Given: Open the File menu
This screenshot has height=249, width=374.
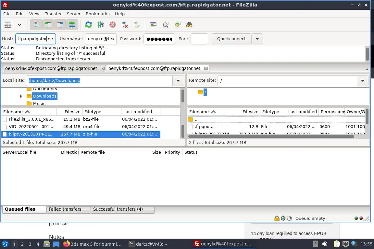Looking at the screenshot, I should click(7, 14).
